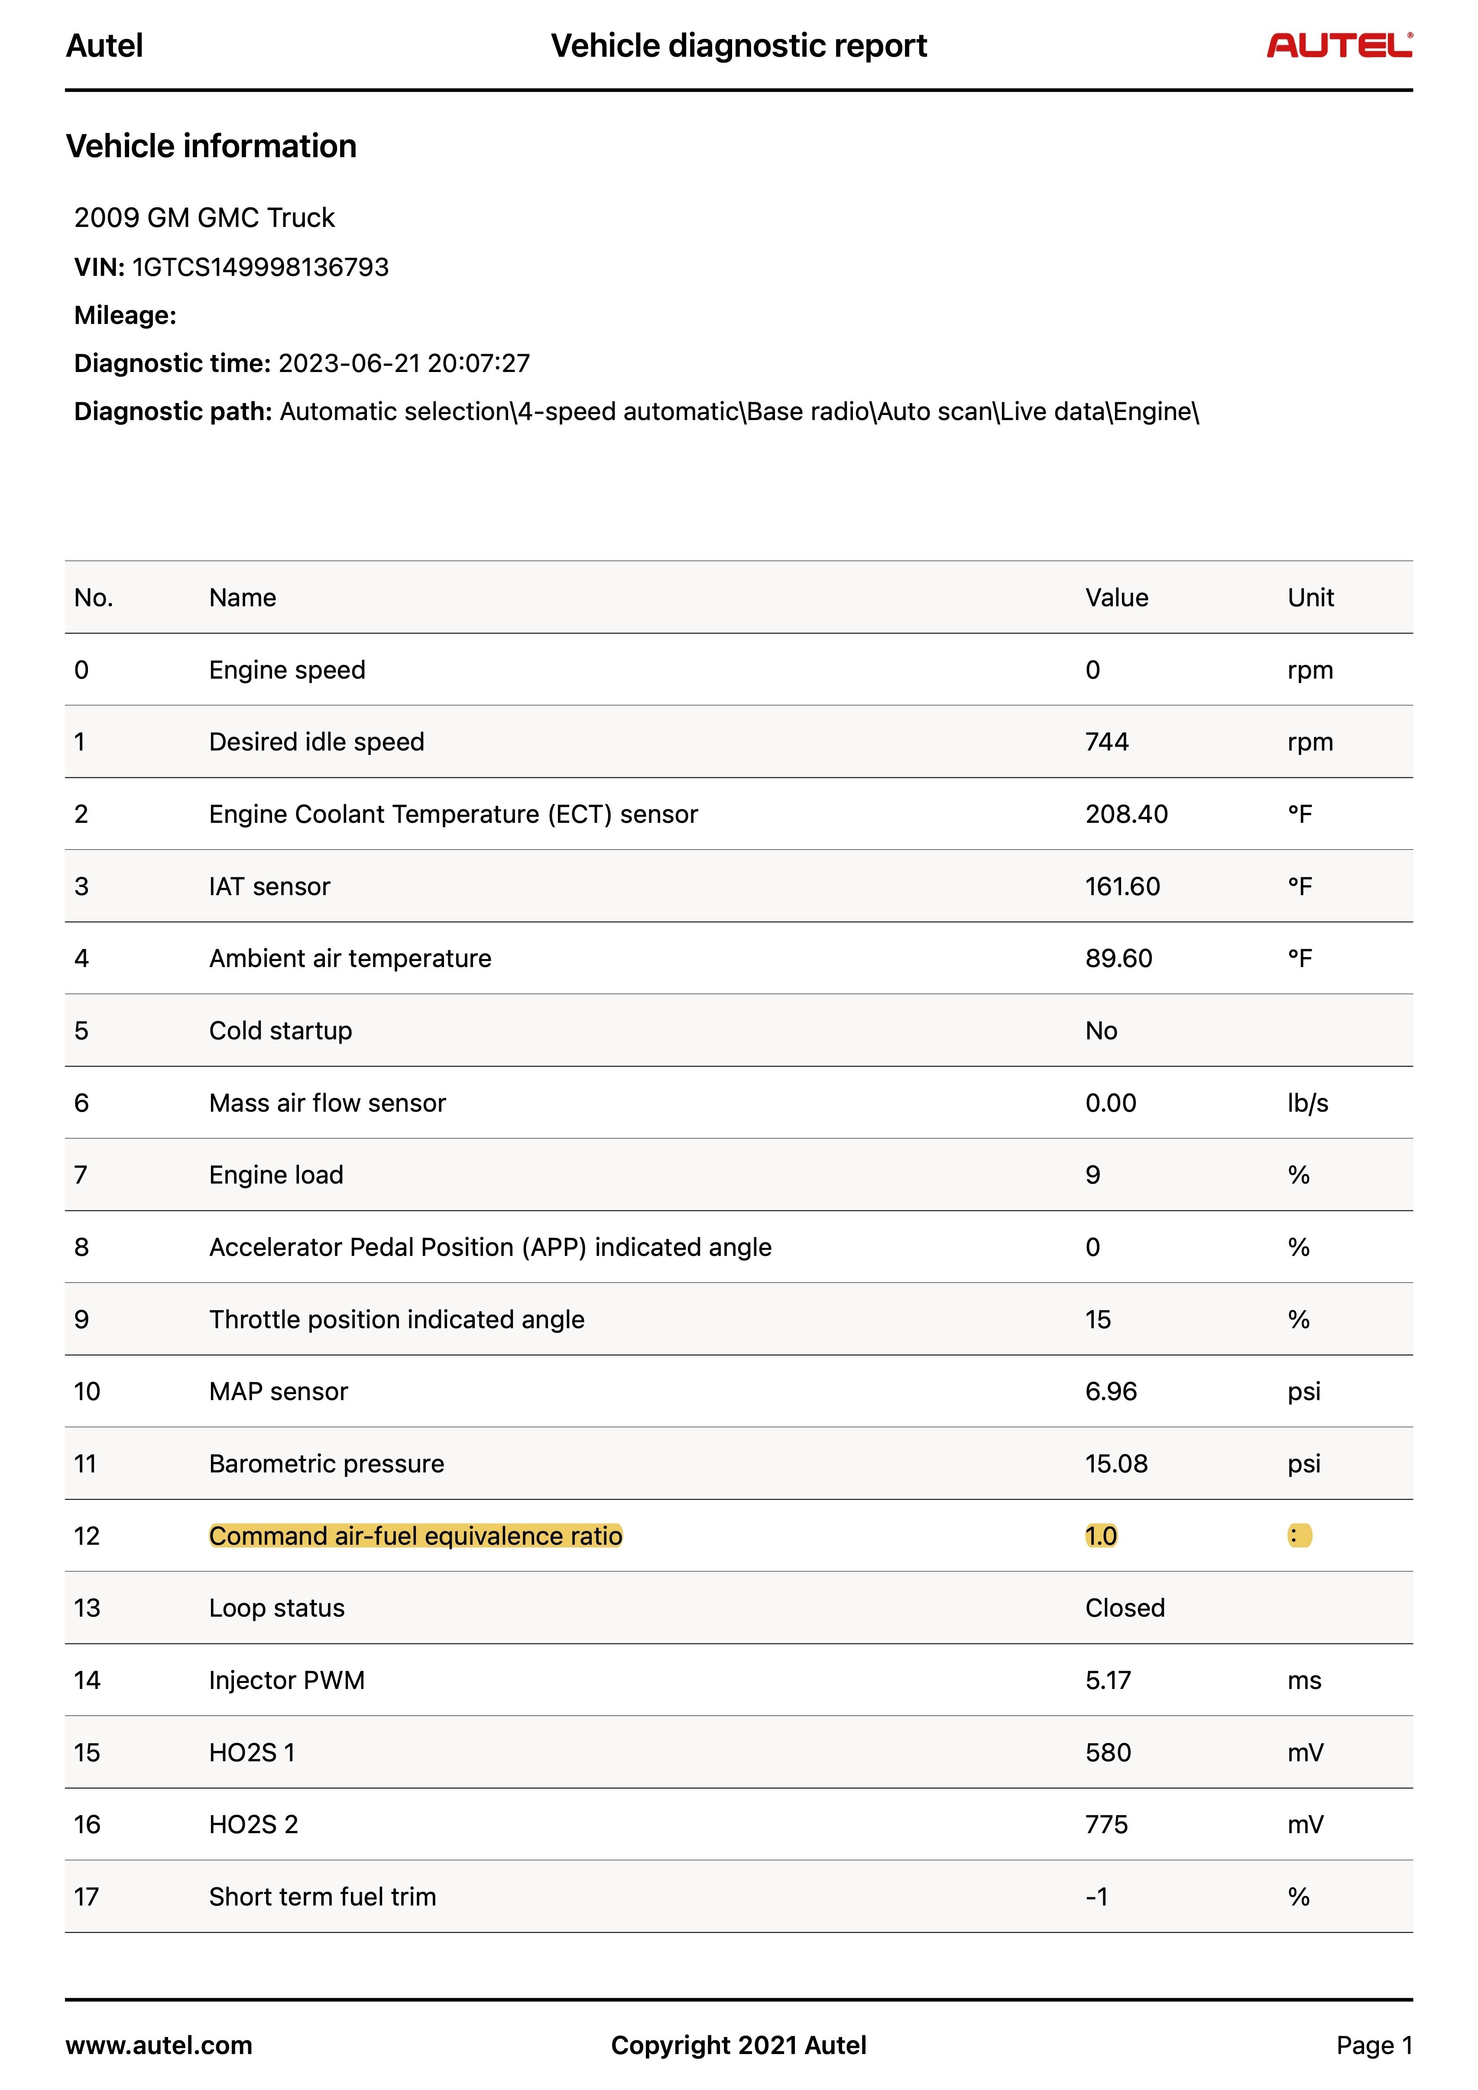Click the highlighted Command air-fuel equivalence ratio
This screenshot has width=1478, height=2090.
[x=415, y=1536]
